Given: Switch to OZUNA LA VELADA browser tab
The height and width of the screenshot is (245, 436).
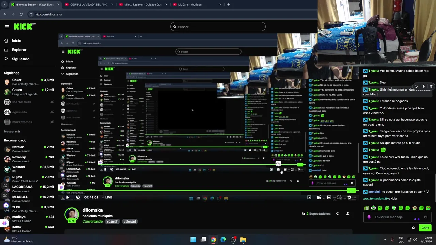Looking at the screenshot, I should point(89,5).
